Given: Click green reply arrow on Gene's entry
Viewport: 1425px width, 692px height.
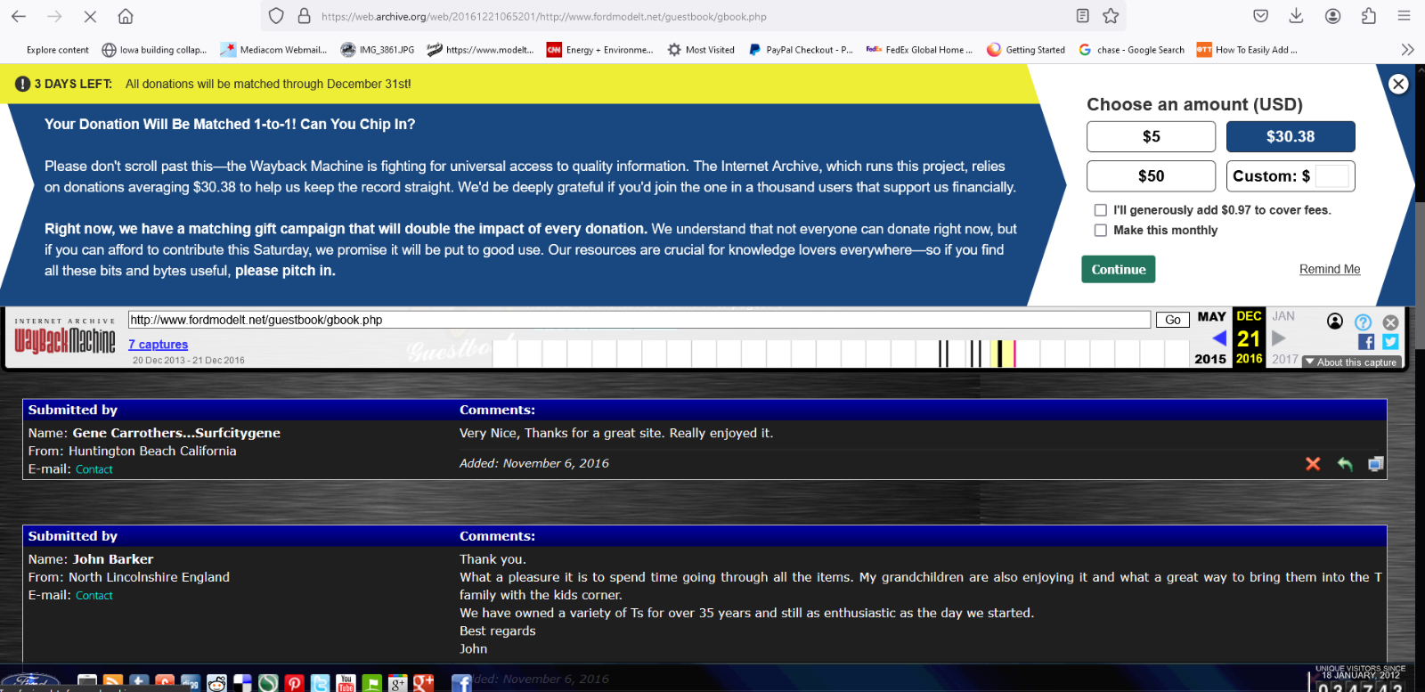Looking at the screenshot, I should pos(1345,464).
